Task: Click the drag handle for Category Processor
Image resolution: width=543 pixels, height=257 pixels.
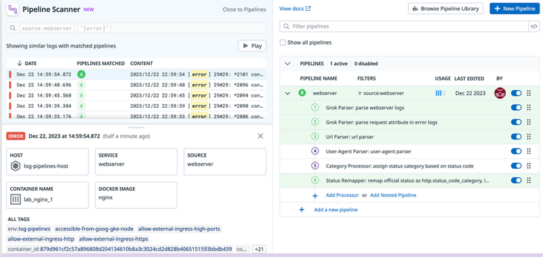Action: [529, 166]
